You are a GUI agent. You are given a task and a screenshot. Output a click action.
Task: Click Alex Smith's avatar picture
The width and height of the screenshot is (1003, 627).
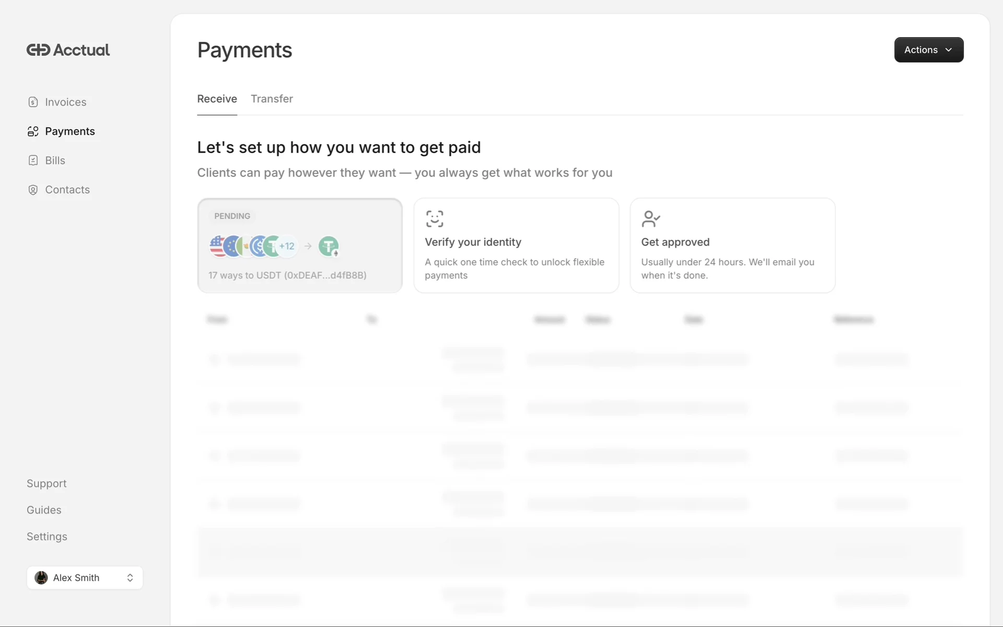[41, 577]
